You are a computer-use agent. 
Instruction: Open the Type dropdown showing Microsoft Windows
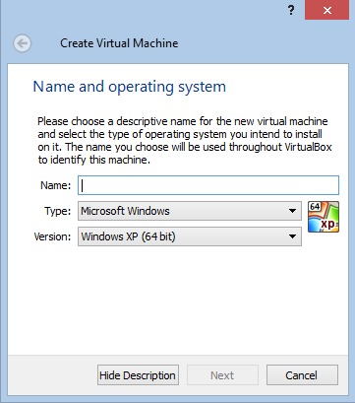click(190, 211)
